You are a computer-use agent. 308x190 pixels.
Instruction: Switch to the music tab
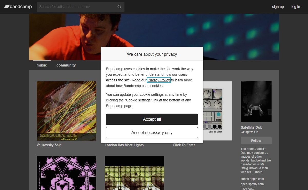tap(42, 65)
